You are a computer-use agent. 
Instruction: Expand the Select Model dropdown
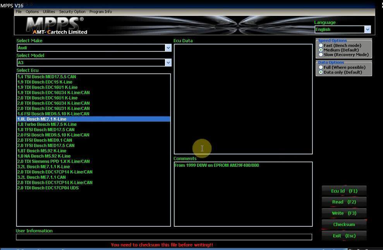click(168, 63)
